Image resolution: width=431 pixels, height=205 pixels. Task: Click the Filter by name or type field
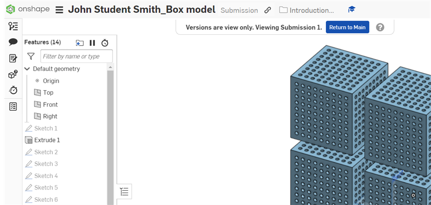(x=76, y=56)
